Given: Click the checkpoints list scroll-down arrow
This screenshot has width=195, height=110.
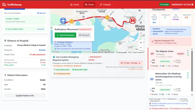Looking at the screenshot, I should click(x=192, y=95).
